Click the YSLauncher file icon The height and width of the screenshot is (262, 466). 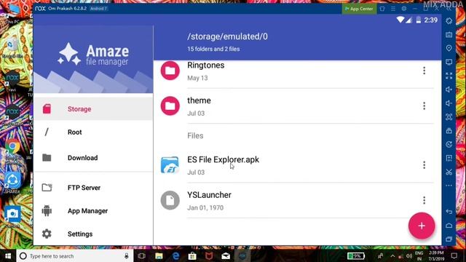pyautogui.click(x=170, y=200)
